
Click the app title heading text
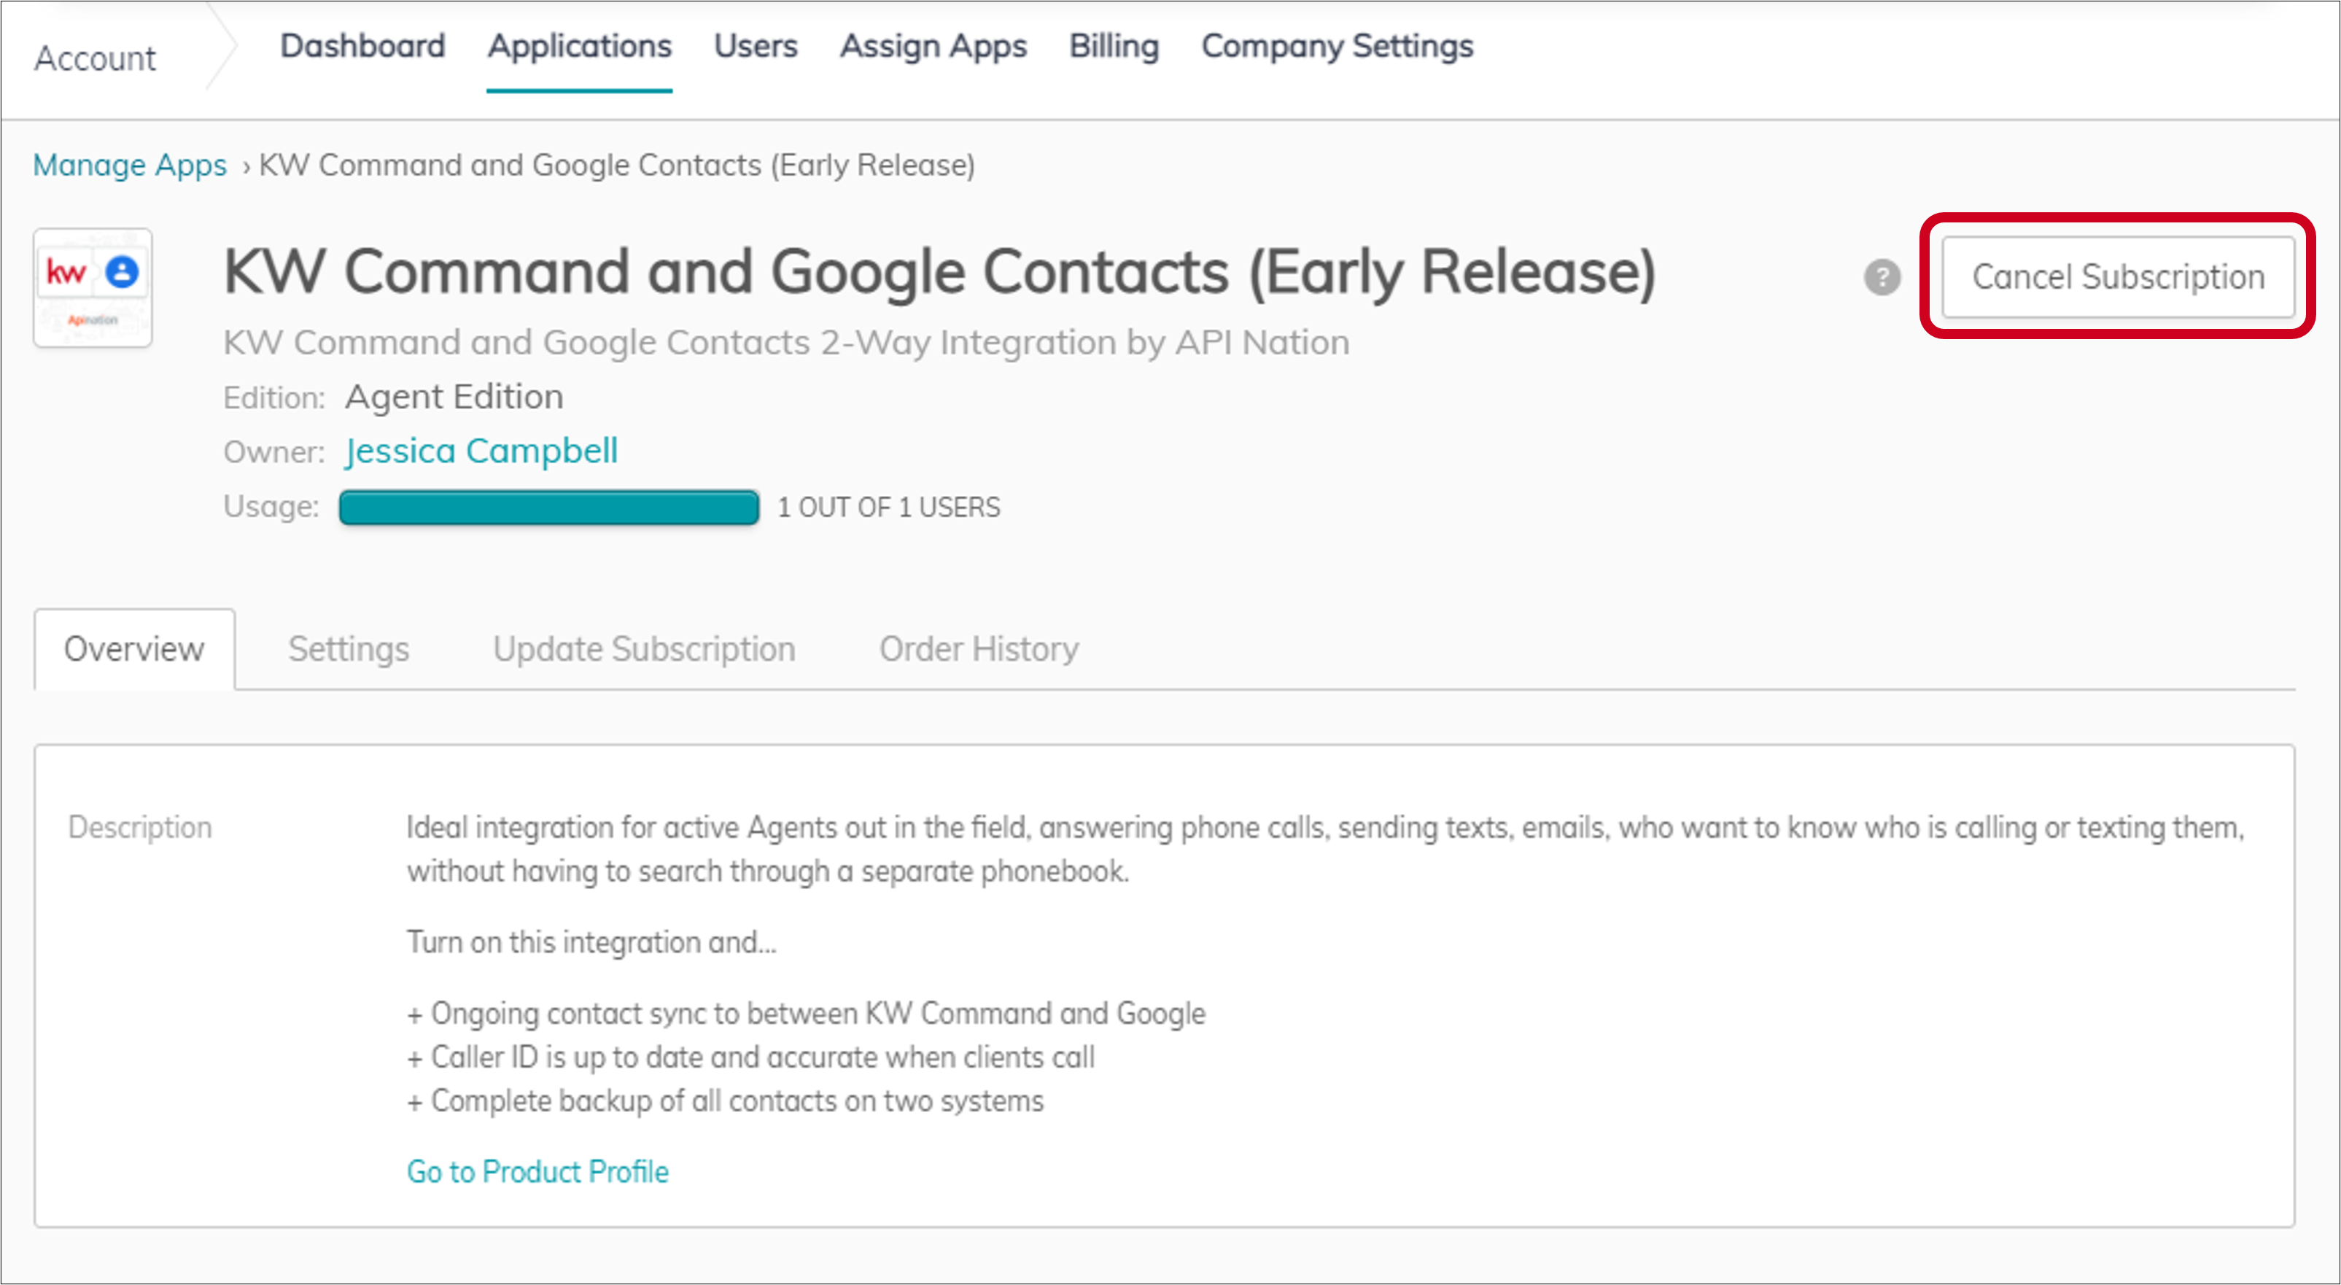[x=941, y=272]
